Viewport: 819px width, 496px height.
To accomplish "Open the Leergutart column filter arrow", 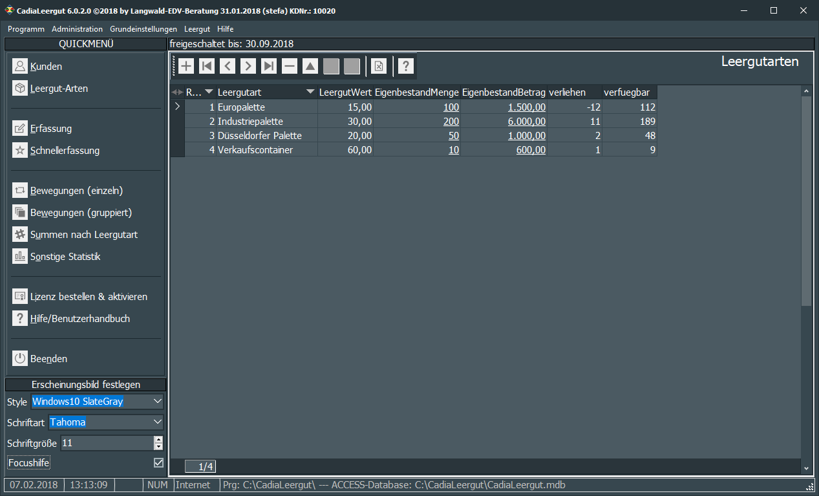I will click(311, 92).
